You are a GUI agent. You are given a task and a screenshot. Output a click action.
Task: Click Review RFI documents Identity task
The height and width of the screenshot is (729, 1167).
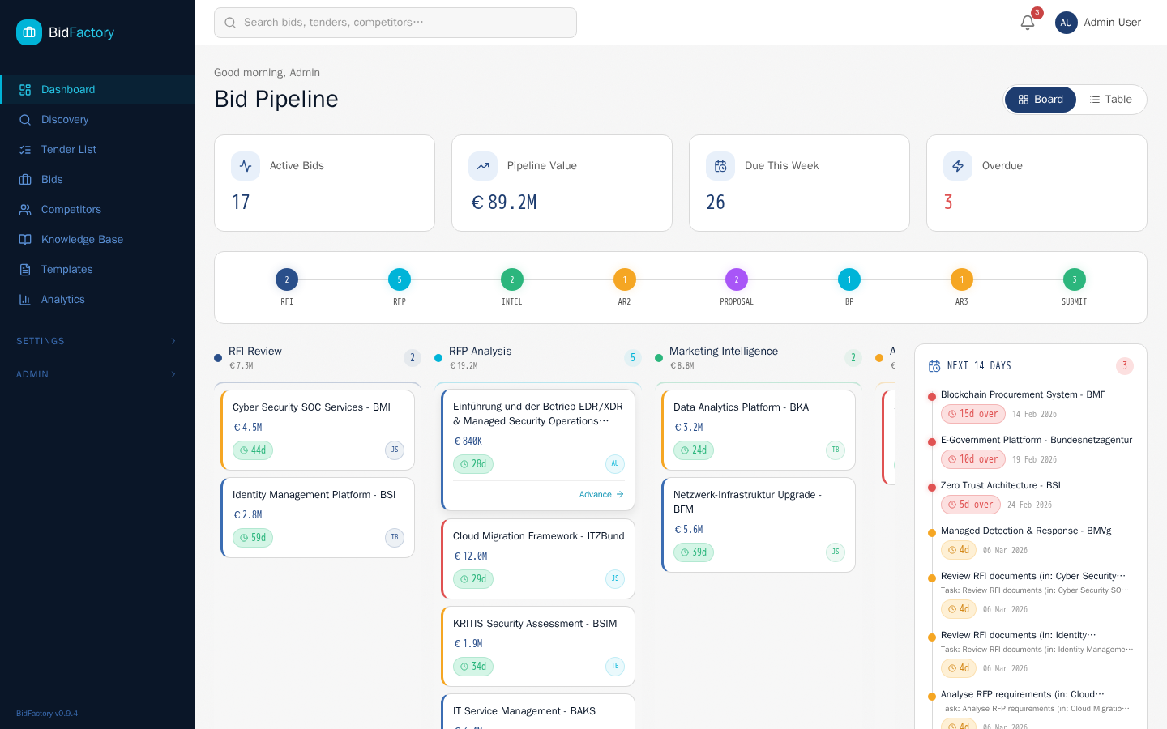(x=1019, y=635)
